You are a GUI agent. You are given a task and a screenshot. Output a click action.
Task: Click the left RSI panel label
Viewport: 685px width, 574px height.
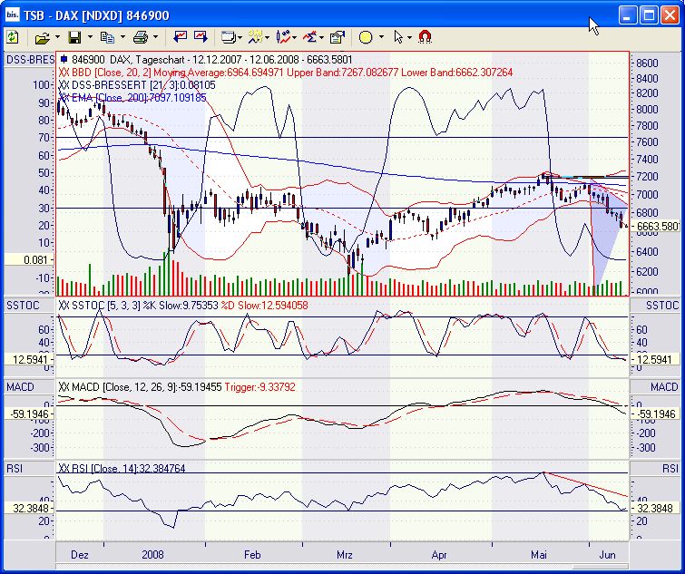[x=15, y=469]
